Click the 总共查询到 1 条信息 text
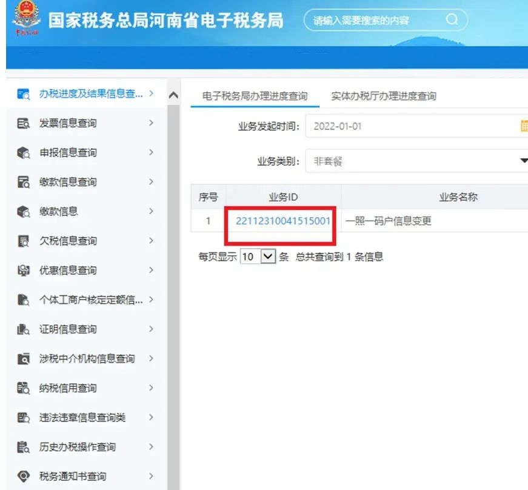 coord(339,257)
